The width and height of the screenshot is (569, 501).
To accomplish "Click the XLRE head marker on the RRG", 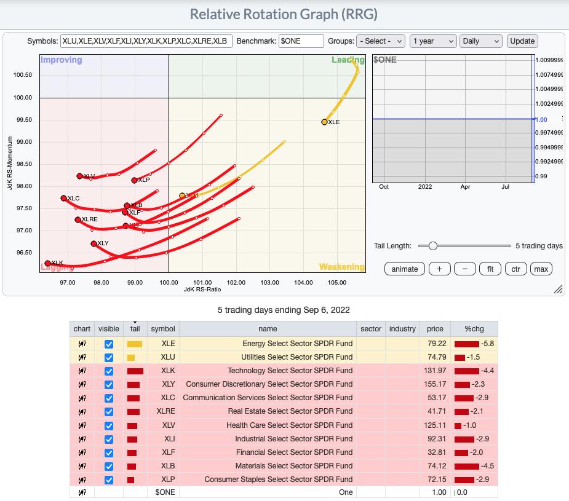I will pyautogui.click(x=78, y=219).
